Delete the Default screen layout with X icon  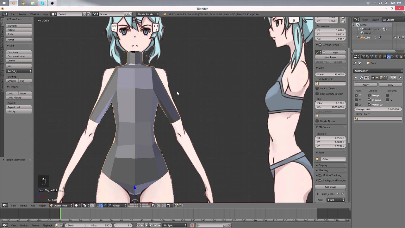click(x=89, y=14)
